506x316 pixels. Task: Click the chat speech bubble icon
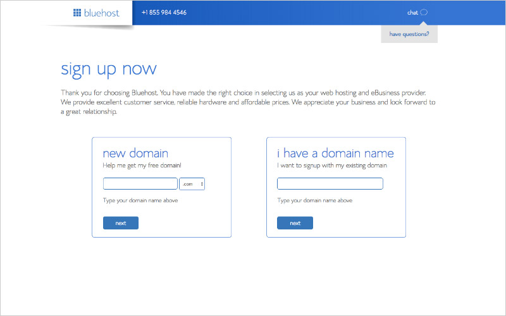[x=424, y=13]
